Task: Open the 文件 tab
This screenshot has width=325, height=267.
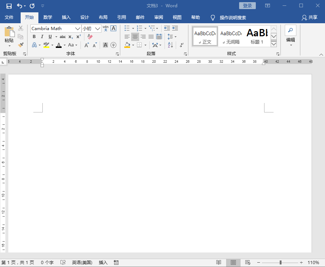Action: coord(9,17)
